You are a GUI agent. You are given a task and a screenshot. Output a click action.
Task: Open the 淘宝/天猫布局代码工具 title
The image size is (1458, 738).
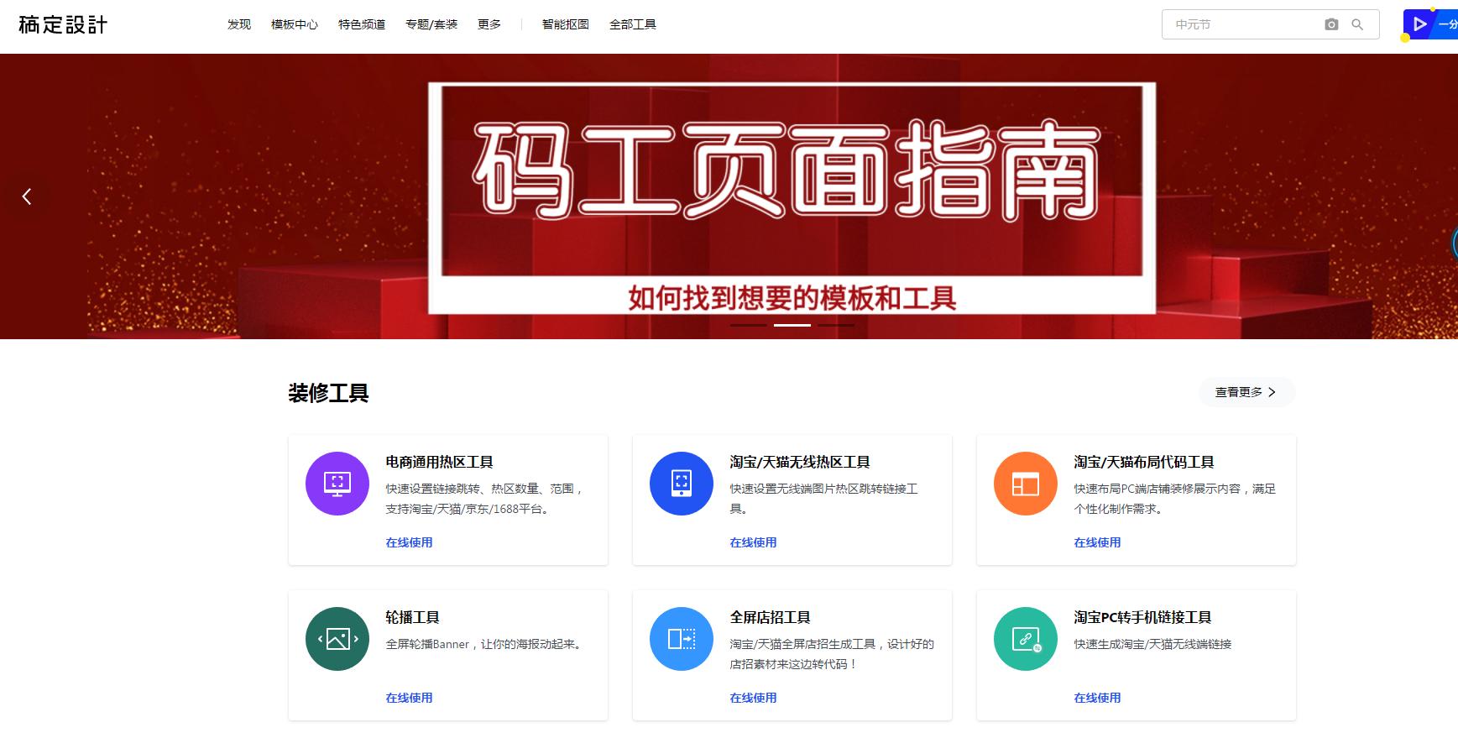pyautogui.click(x=1144, y=462)
